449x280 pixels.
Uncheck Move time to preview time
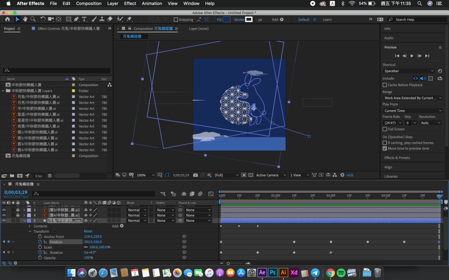click(385, 148)
